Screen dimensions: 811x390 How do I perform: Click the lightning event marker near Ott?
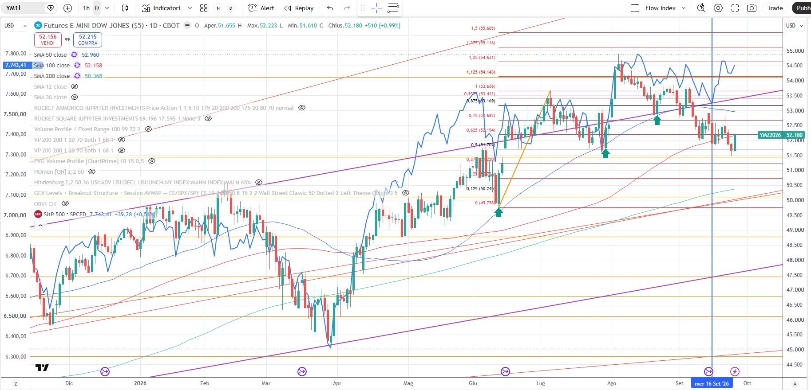point(735,371)
